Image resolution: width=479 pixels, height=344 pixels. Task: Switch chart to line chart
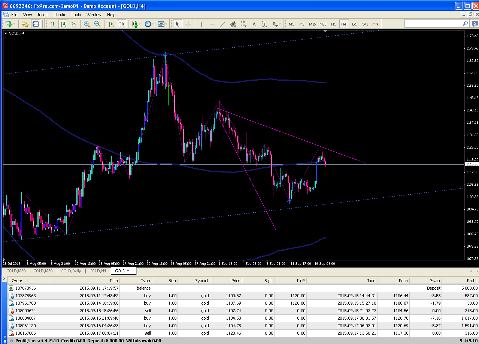74,24
